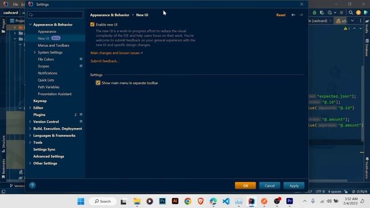Open Google Chrome from taskbar
Screen dimensions: 370x208
coord(188,201)
